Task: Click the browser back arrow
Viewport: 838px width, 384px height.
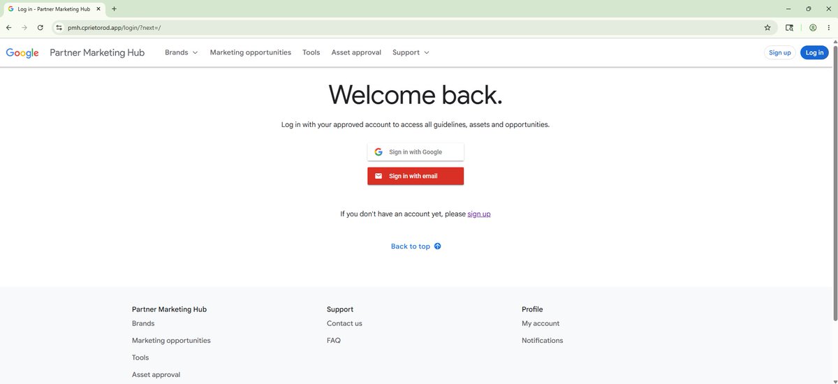Action: point(8,28)
